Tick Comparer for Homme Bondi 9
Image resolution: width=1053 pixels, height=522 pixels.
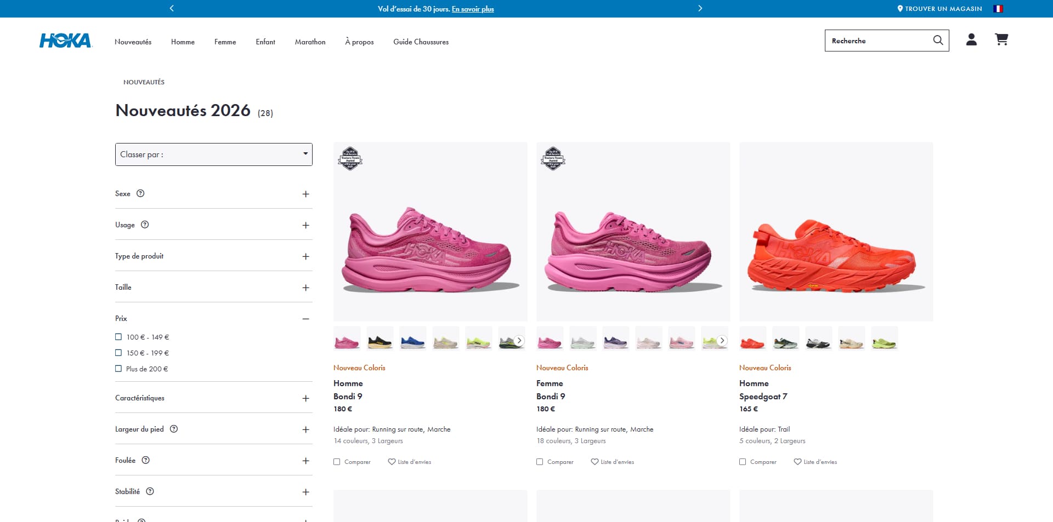[337, 462]
